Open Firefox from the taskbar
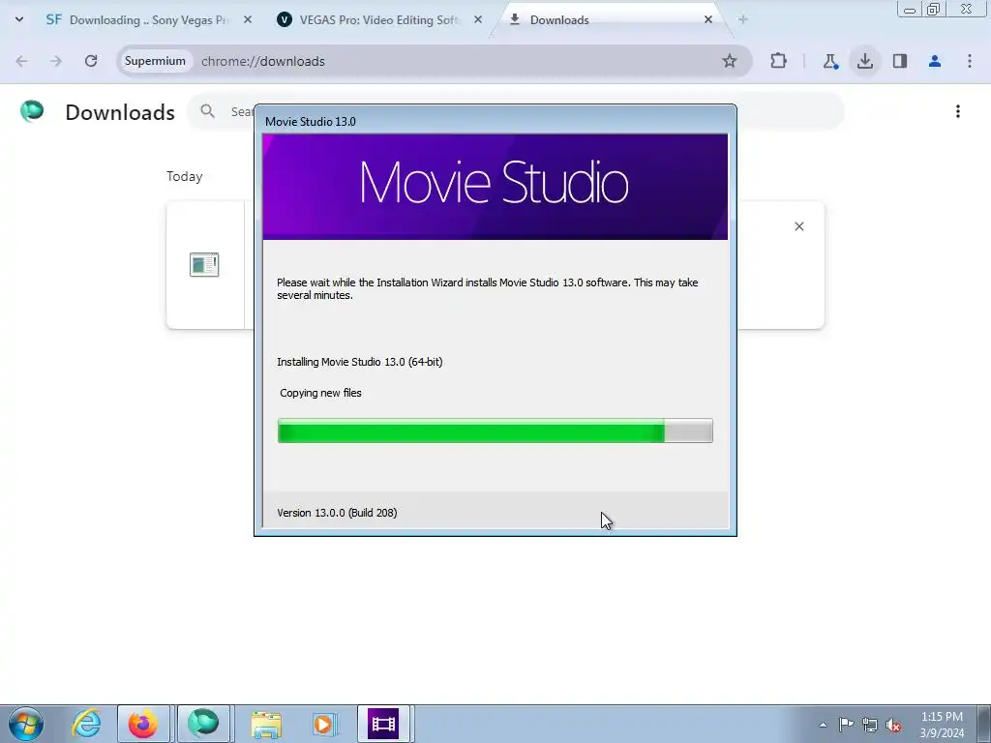Screen dimensions: 991x743 tap(143, 724)
